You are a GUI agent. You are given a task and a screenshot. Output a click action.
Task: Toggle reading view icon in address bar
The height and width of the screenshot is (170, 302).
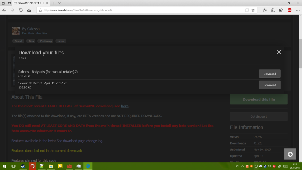[x=247, y=10]
